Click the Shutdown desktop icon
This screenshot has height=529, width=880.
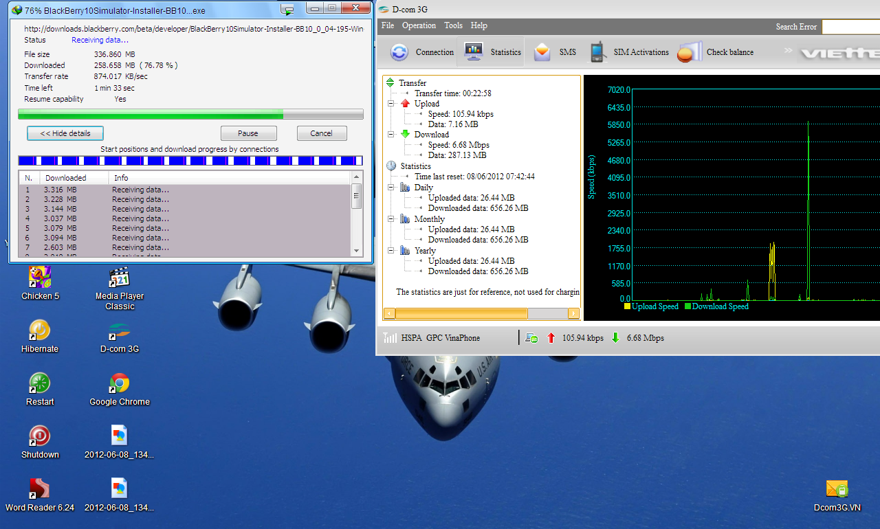(40, 442)
